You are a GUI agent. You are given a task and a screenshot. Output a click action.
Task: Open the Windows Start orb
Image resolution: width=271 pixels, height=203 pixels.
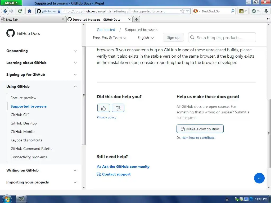(7, 199)
